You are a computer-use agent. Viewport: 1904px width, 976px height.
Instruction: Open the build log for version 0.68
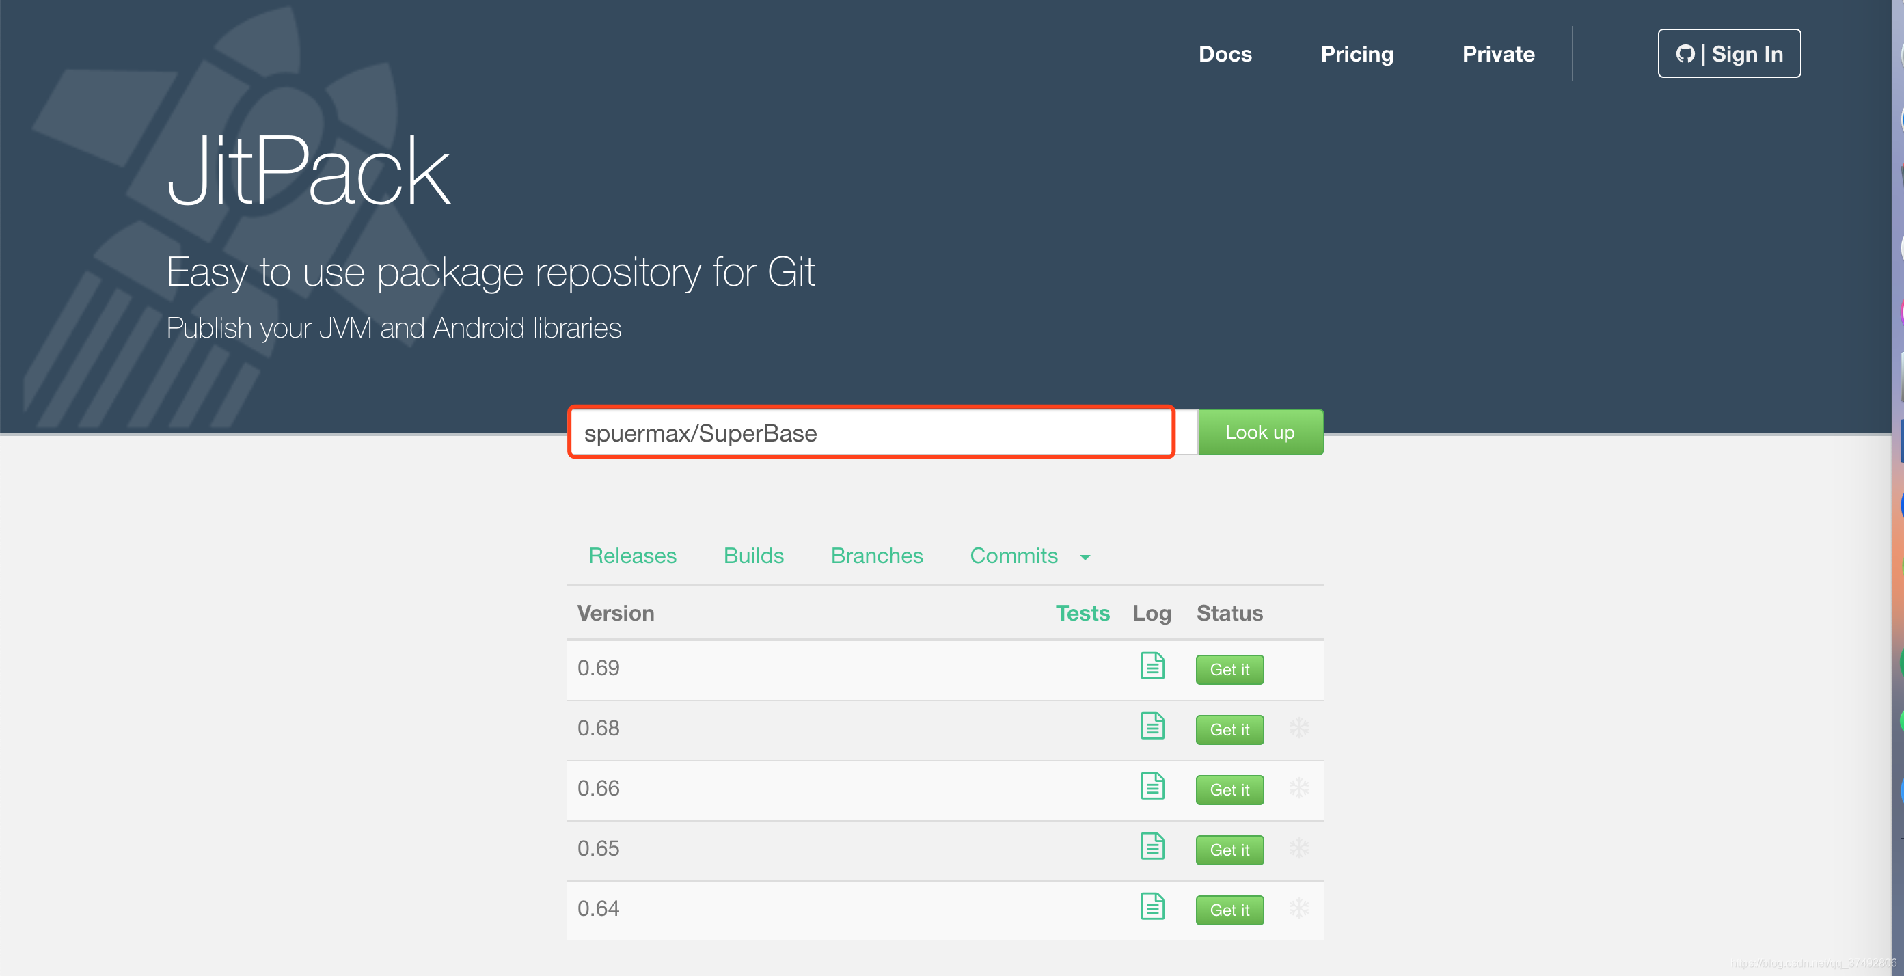coord(1152,727)
